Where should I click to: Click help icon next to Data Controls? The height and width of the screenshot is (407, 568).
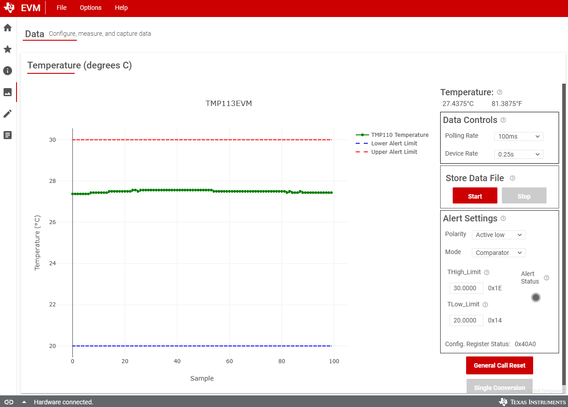(503, 120)
